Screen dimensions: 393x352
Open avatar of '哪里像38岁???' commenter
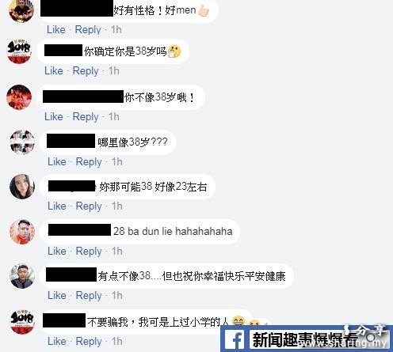[22, 142]
